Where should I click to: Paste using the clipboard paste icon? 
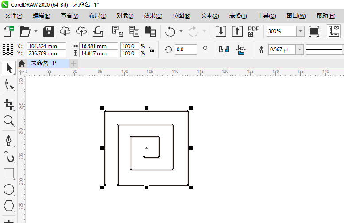tap(150, 31)
